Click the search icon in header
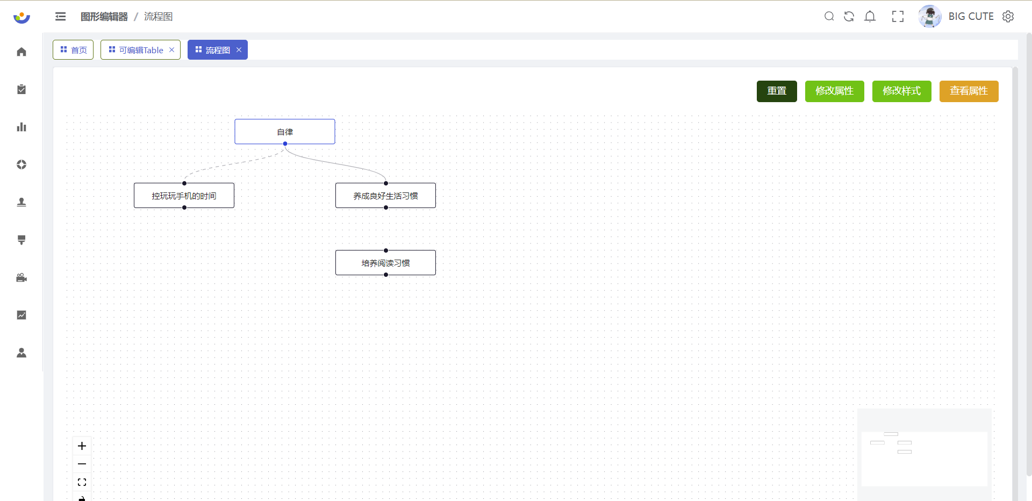Viewport: 1032px width, 501px height. (x=829, y=17)
